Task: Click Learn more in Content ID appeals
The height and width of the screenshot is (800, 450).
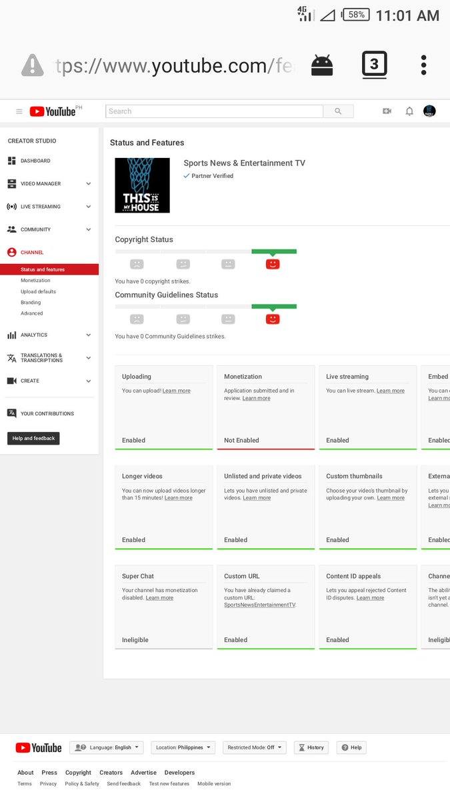Action: click(x=370, y=598)
